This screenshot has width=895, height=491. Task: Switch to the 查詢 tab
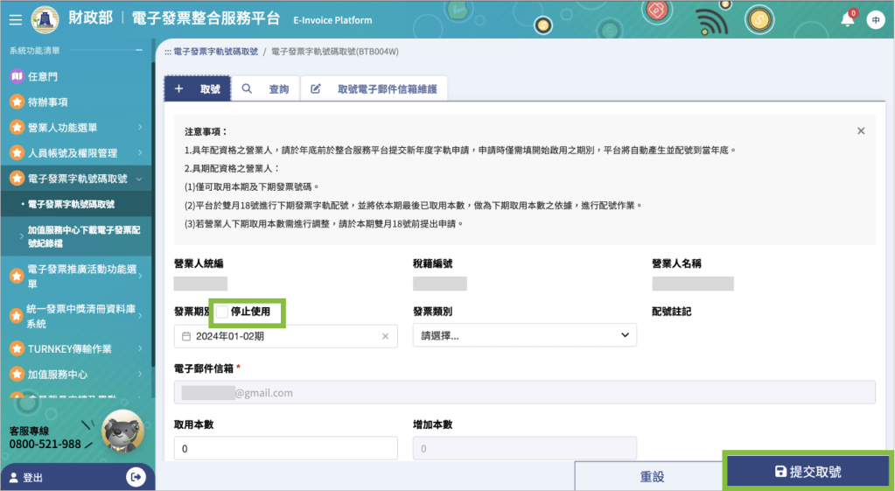click(x=266, y=89)
